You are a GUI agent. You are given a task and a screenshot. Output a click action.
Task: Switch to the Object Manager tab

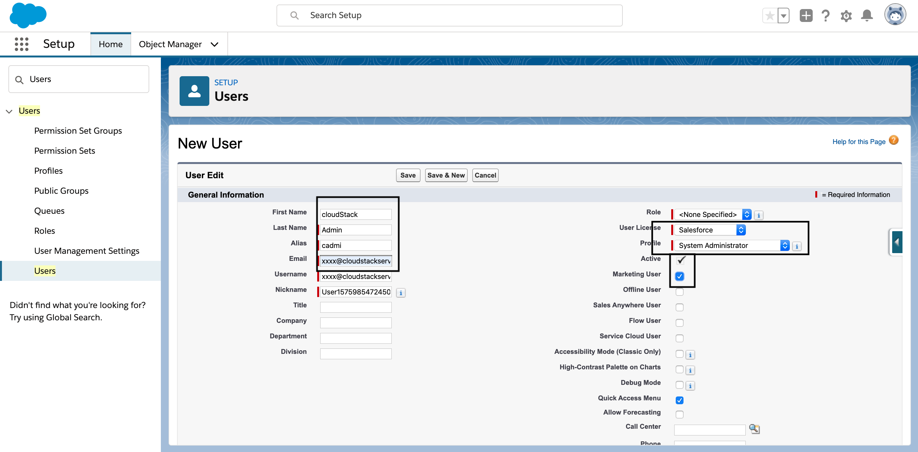(x=170, y=44)
